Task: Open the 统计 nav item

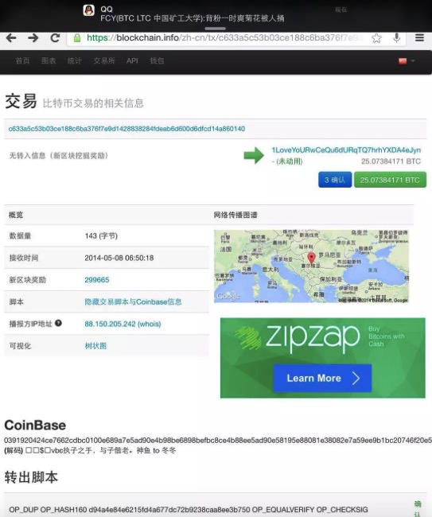Action: click(x=75, y=60)
